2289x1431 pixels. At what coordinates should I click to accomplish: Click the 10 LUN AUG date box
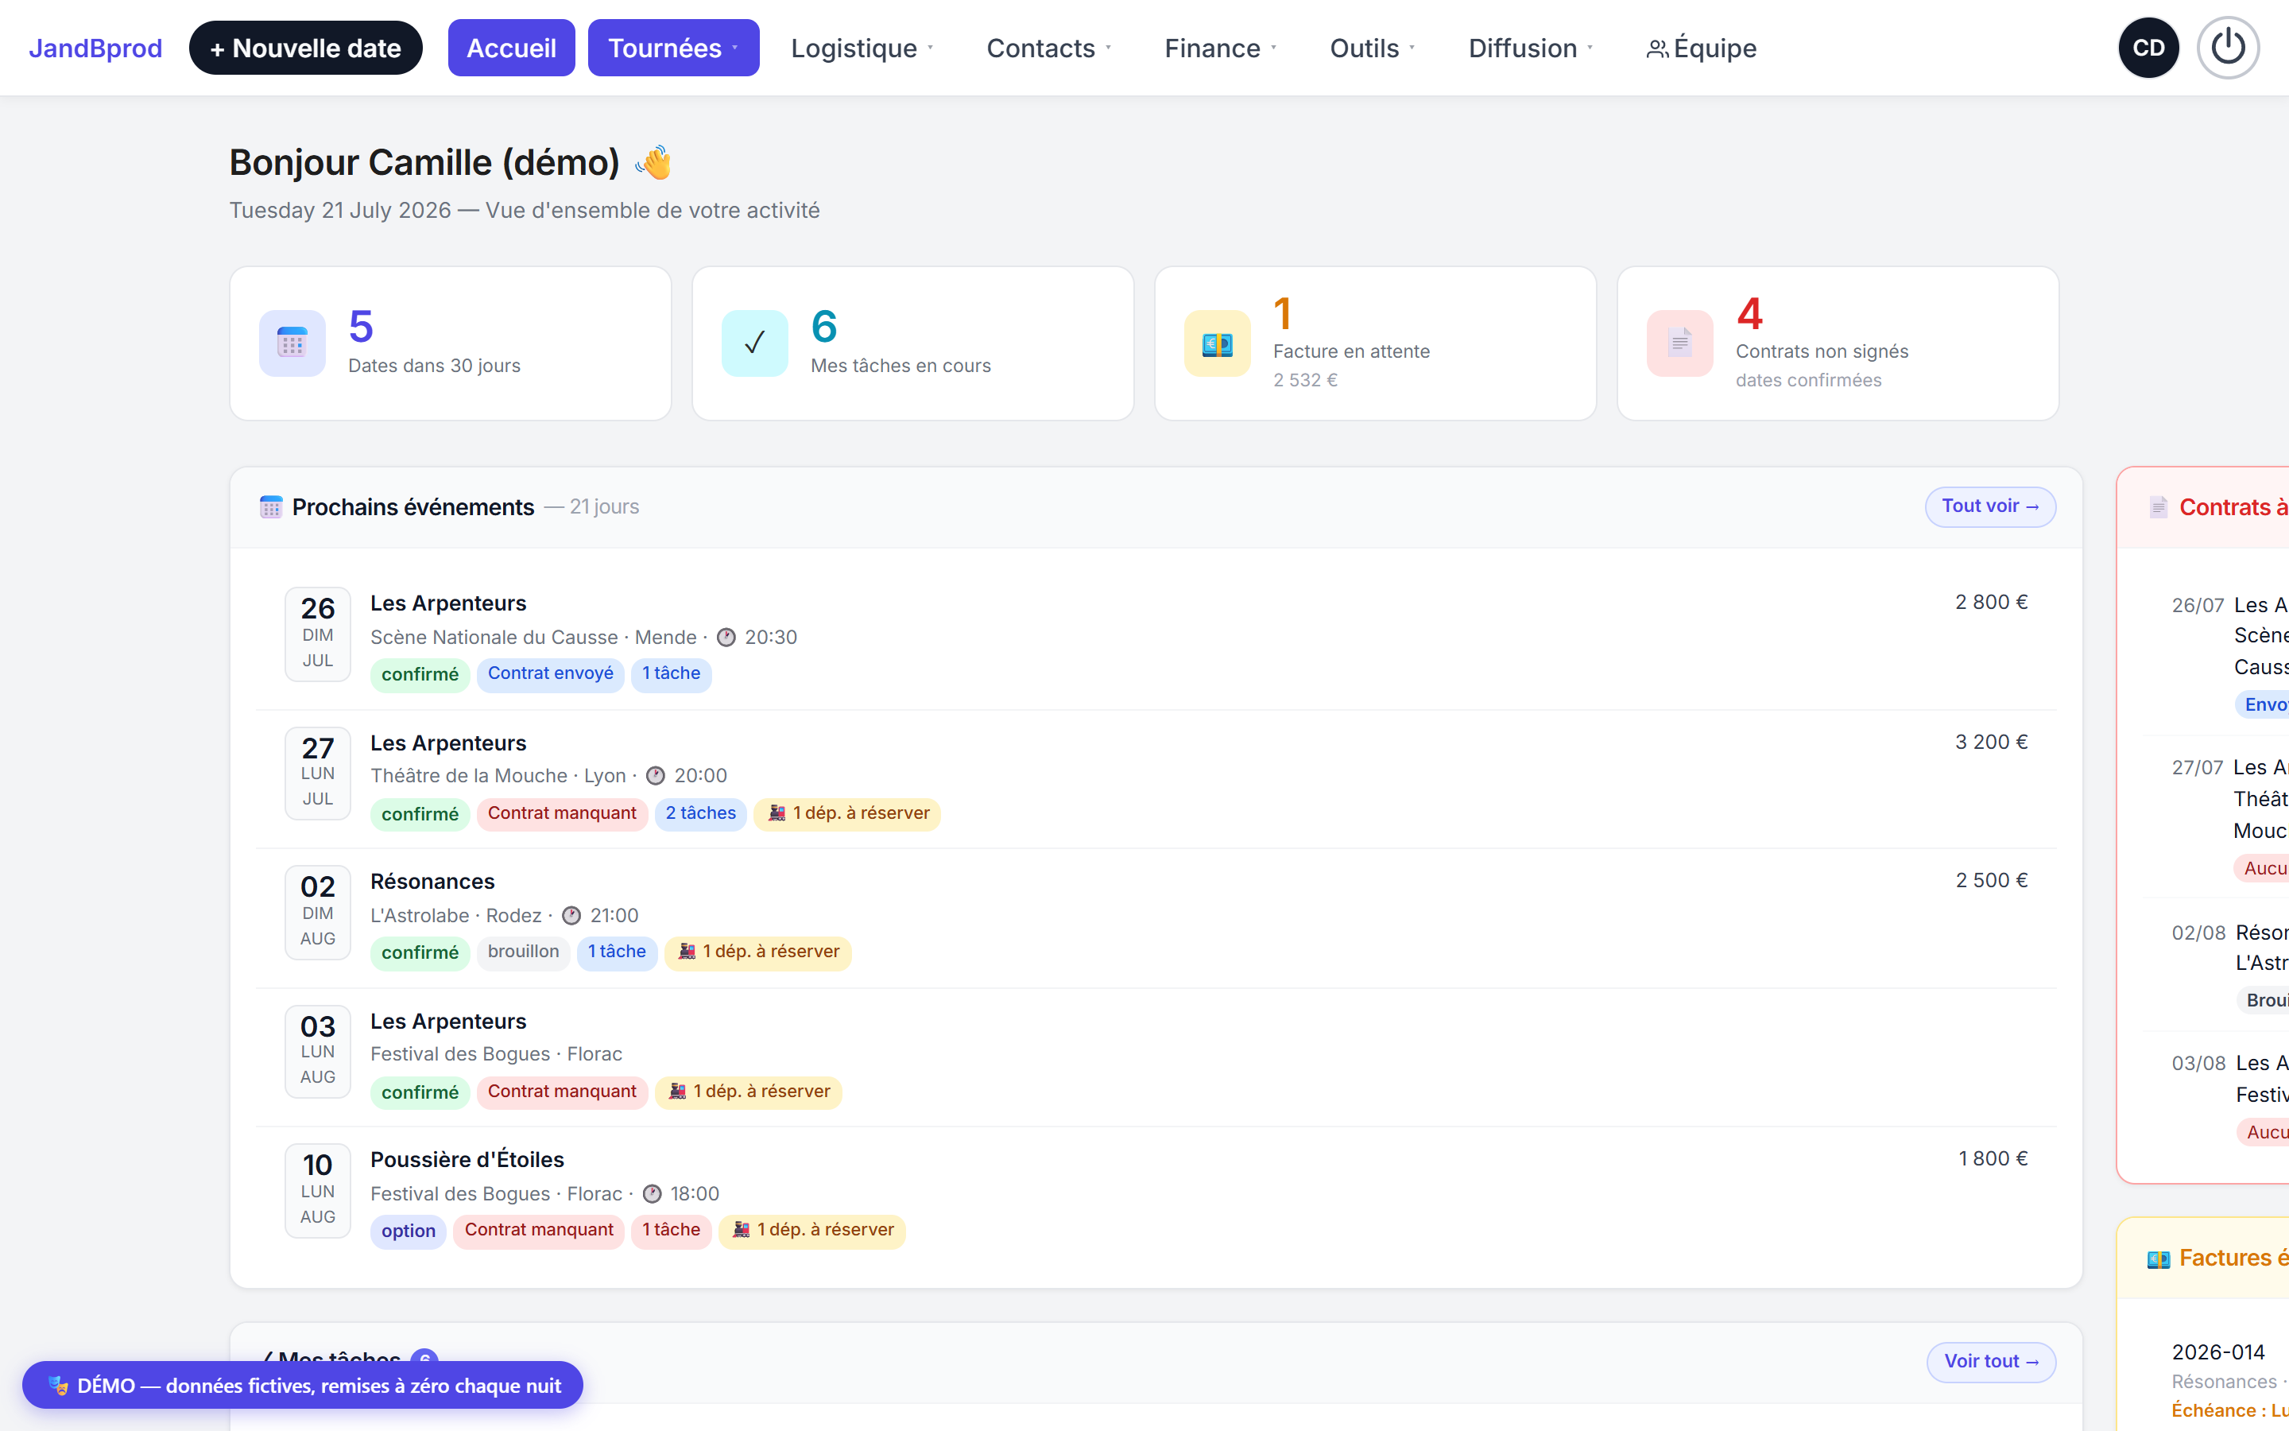[318, 1191]
